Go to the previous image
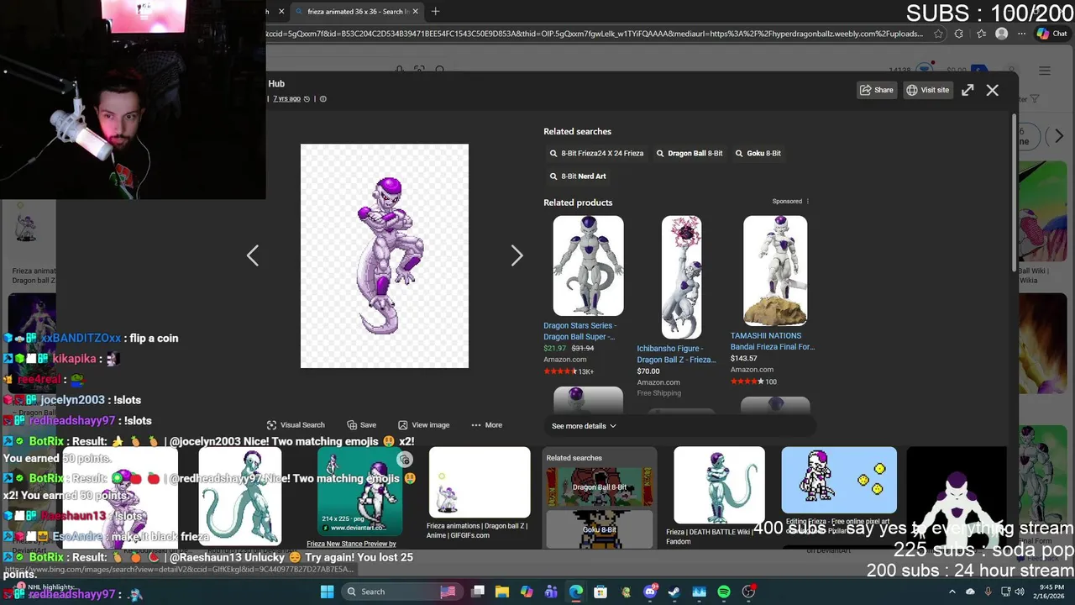 point(253,255)
